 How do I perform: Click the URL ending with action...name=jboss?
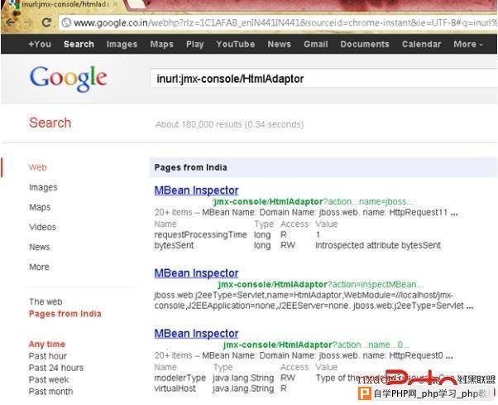pyautogui.click(x=314, y=201)
